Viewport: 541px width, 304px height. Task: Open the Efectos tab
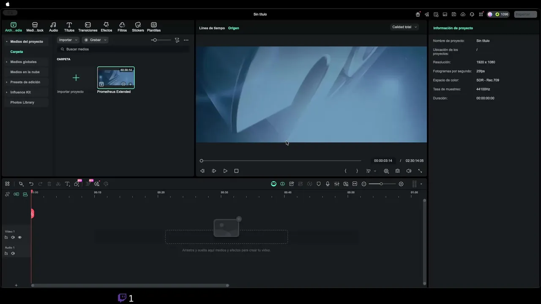[x=106, y=27]
